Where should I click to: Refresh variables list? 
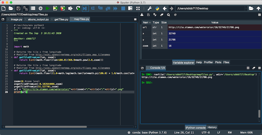[x=175, y=15]
